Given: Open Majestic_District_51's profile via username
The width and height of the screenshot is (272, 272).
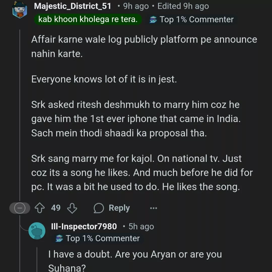Looking at the screenshot, I should tap(73, 6).
